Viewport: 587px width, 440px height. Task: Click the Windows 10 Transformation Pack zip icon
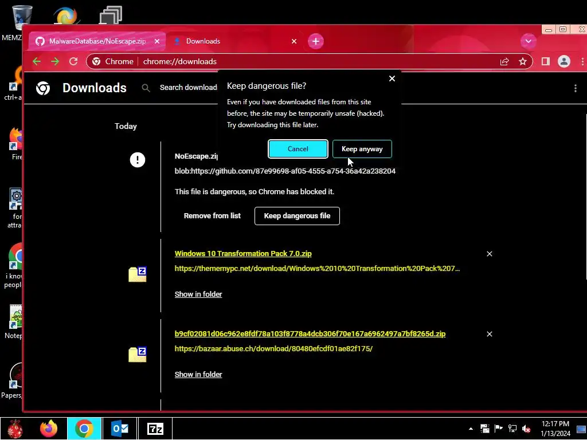point(138,274)
